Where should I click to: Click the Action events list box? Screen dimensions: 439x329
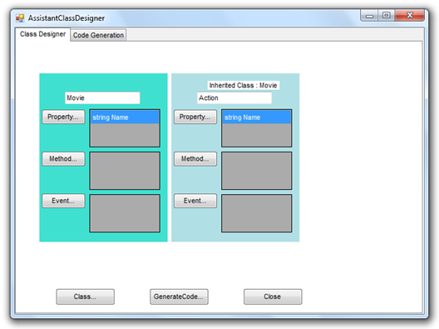coord(257,213)
